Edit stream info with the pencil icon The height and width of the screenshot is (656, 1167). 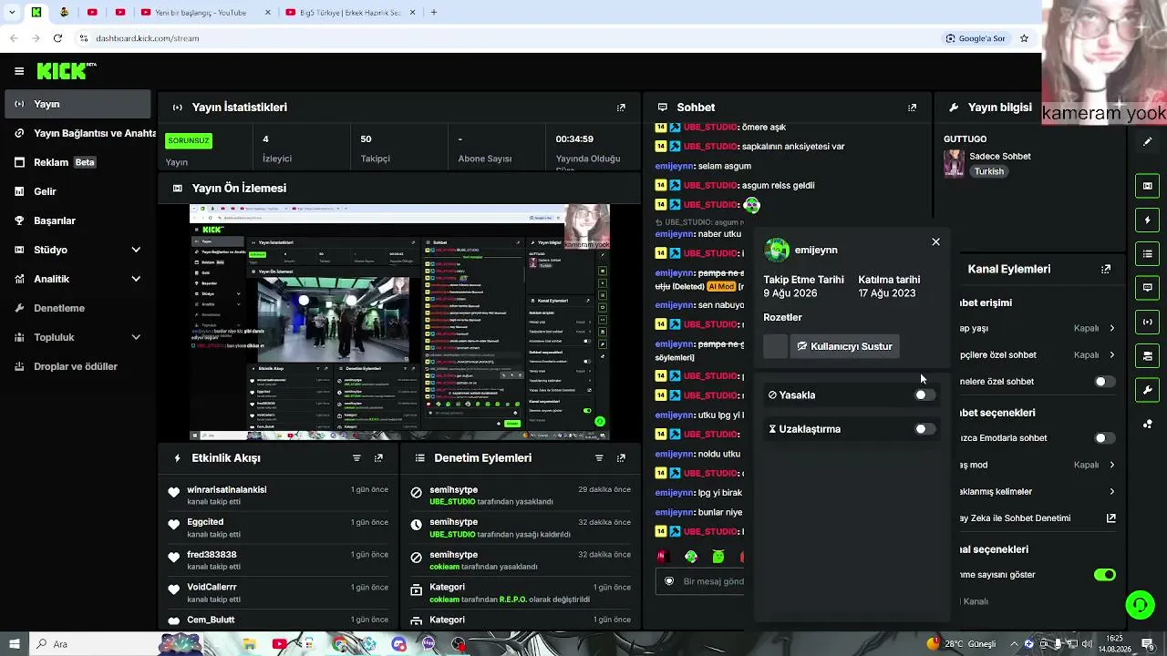(1147, 142)
